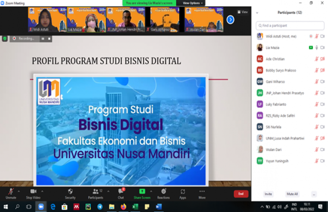Click the JH avatar of Johan Hendri Prasetyo

pos(260,93)
